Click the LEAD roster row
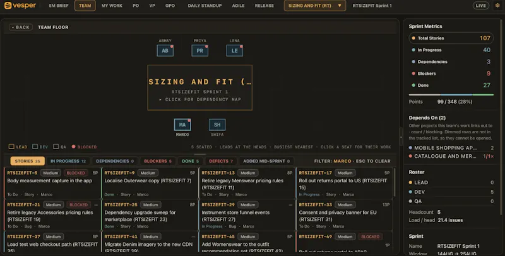 tap(451, 182)
